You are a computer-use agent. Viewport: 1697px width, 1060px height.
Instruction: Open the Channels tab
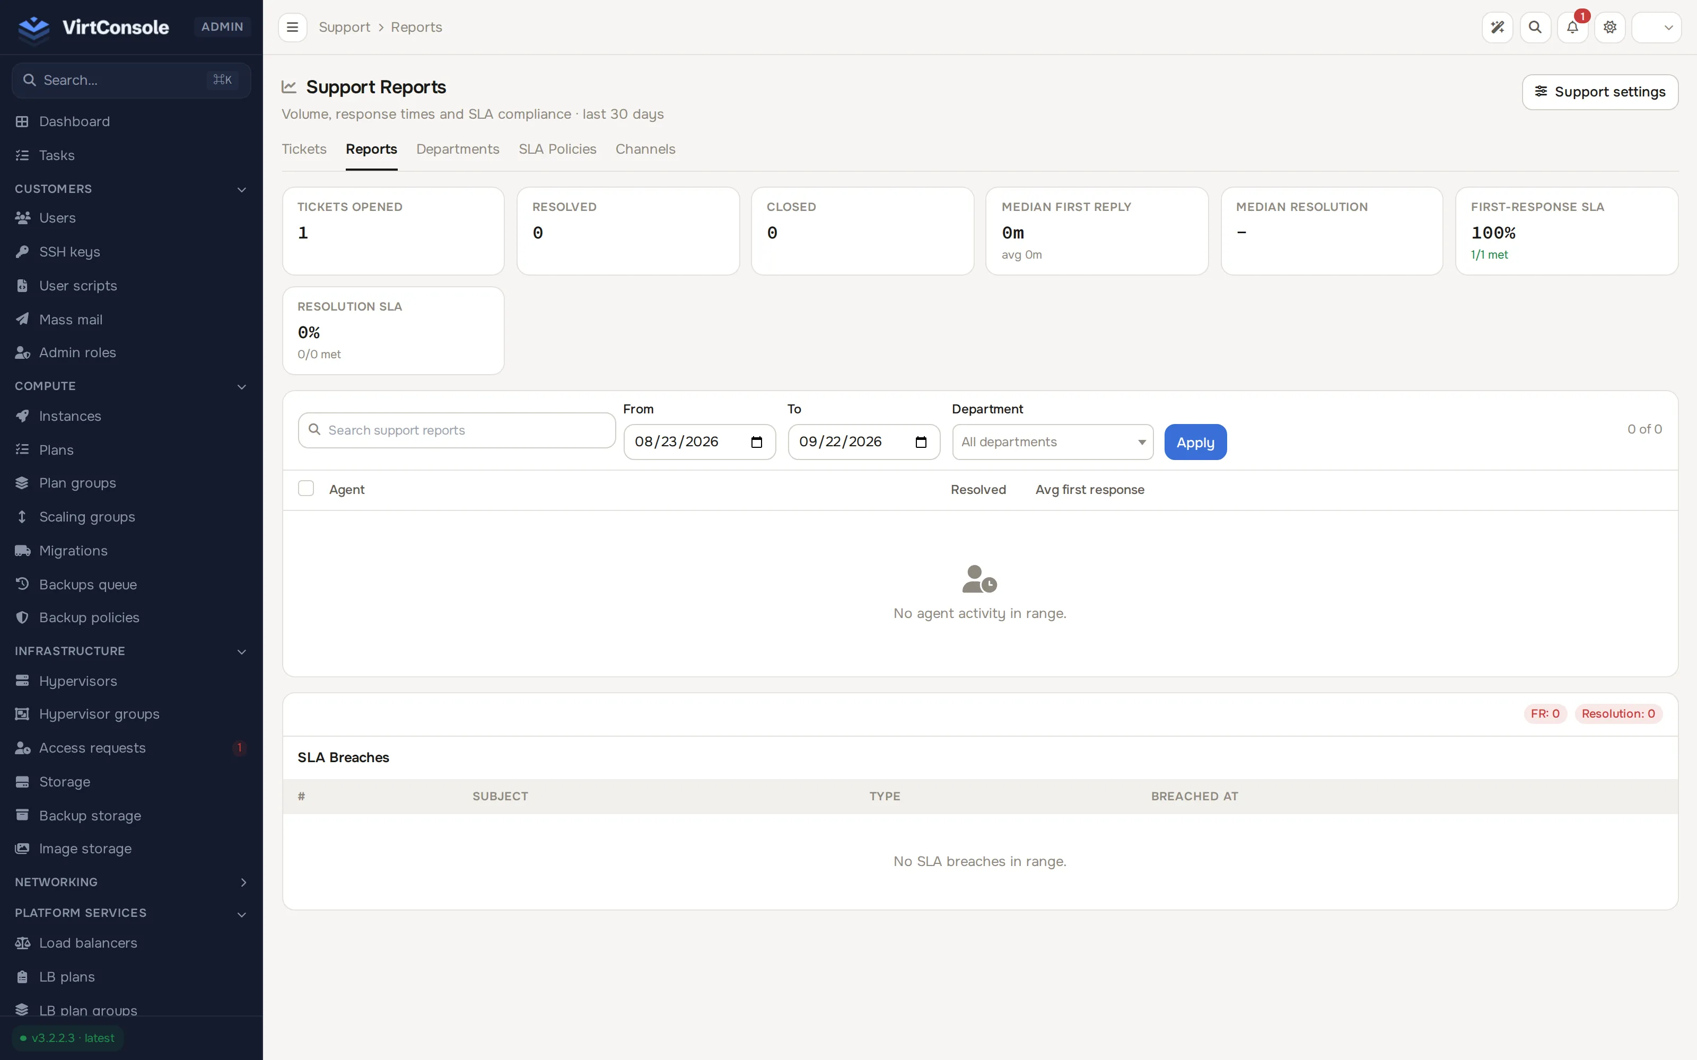pyautogui.click(x=645, y=148)
